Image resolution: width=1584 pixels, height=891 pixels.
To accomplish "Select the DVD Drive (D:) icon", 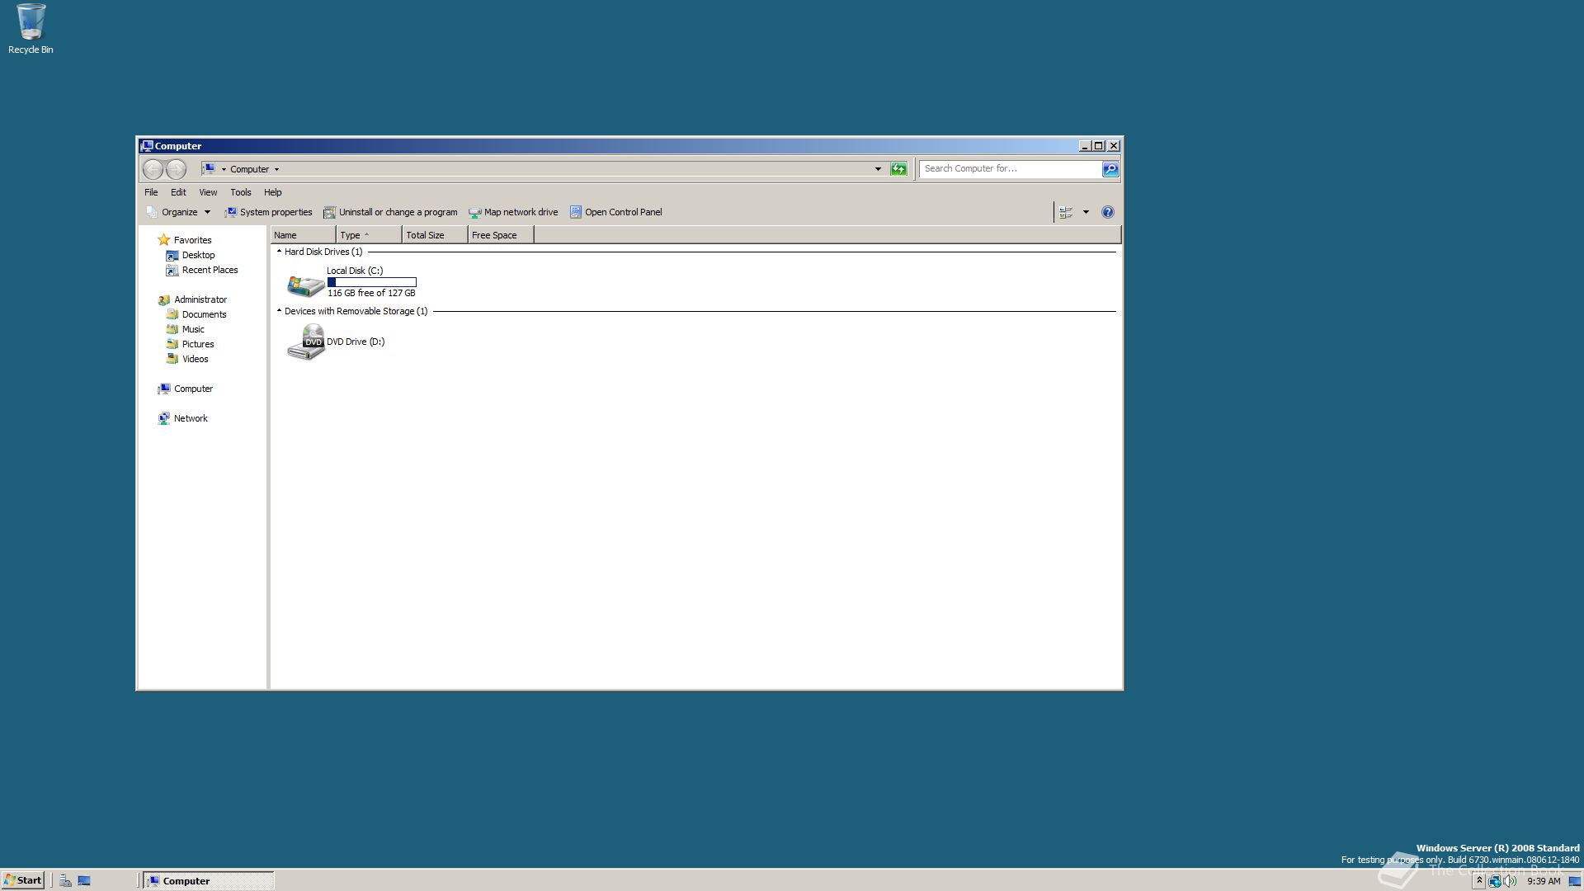I will (x=306, y=342).
